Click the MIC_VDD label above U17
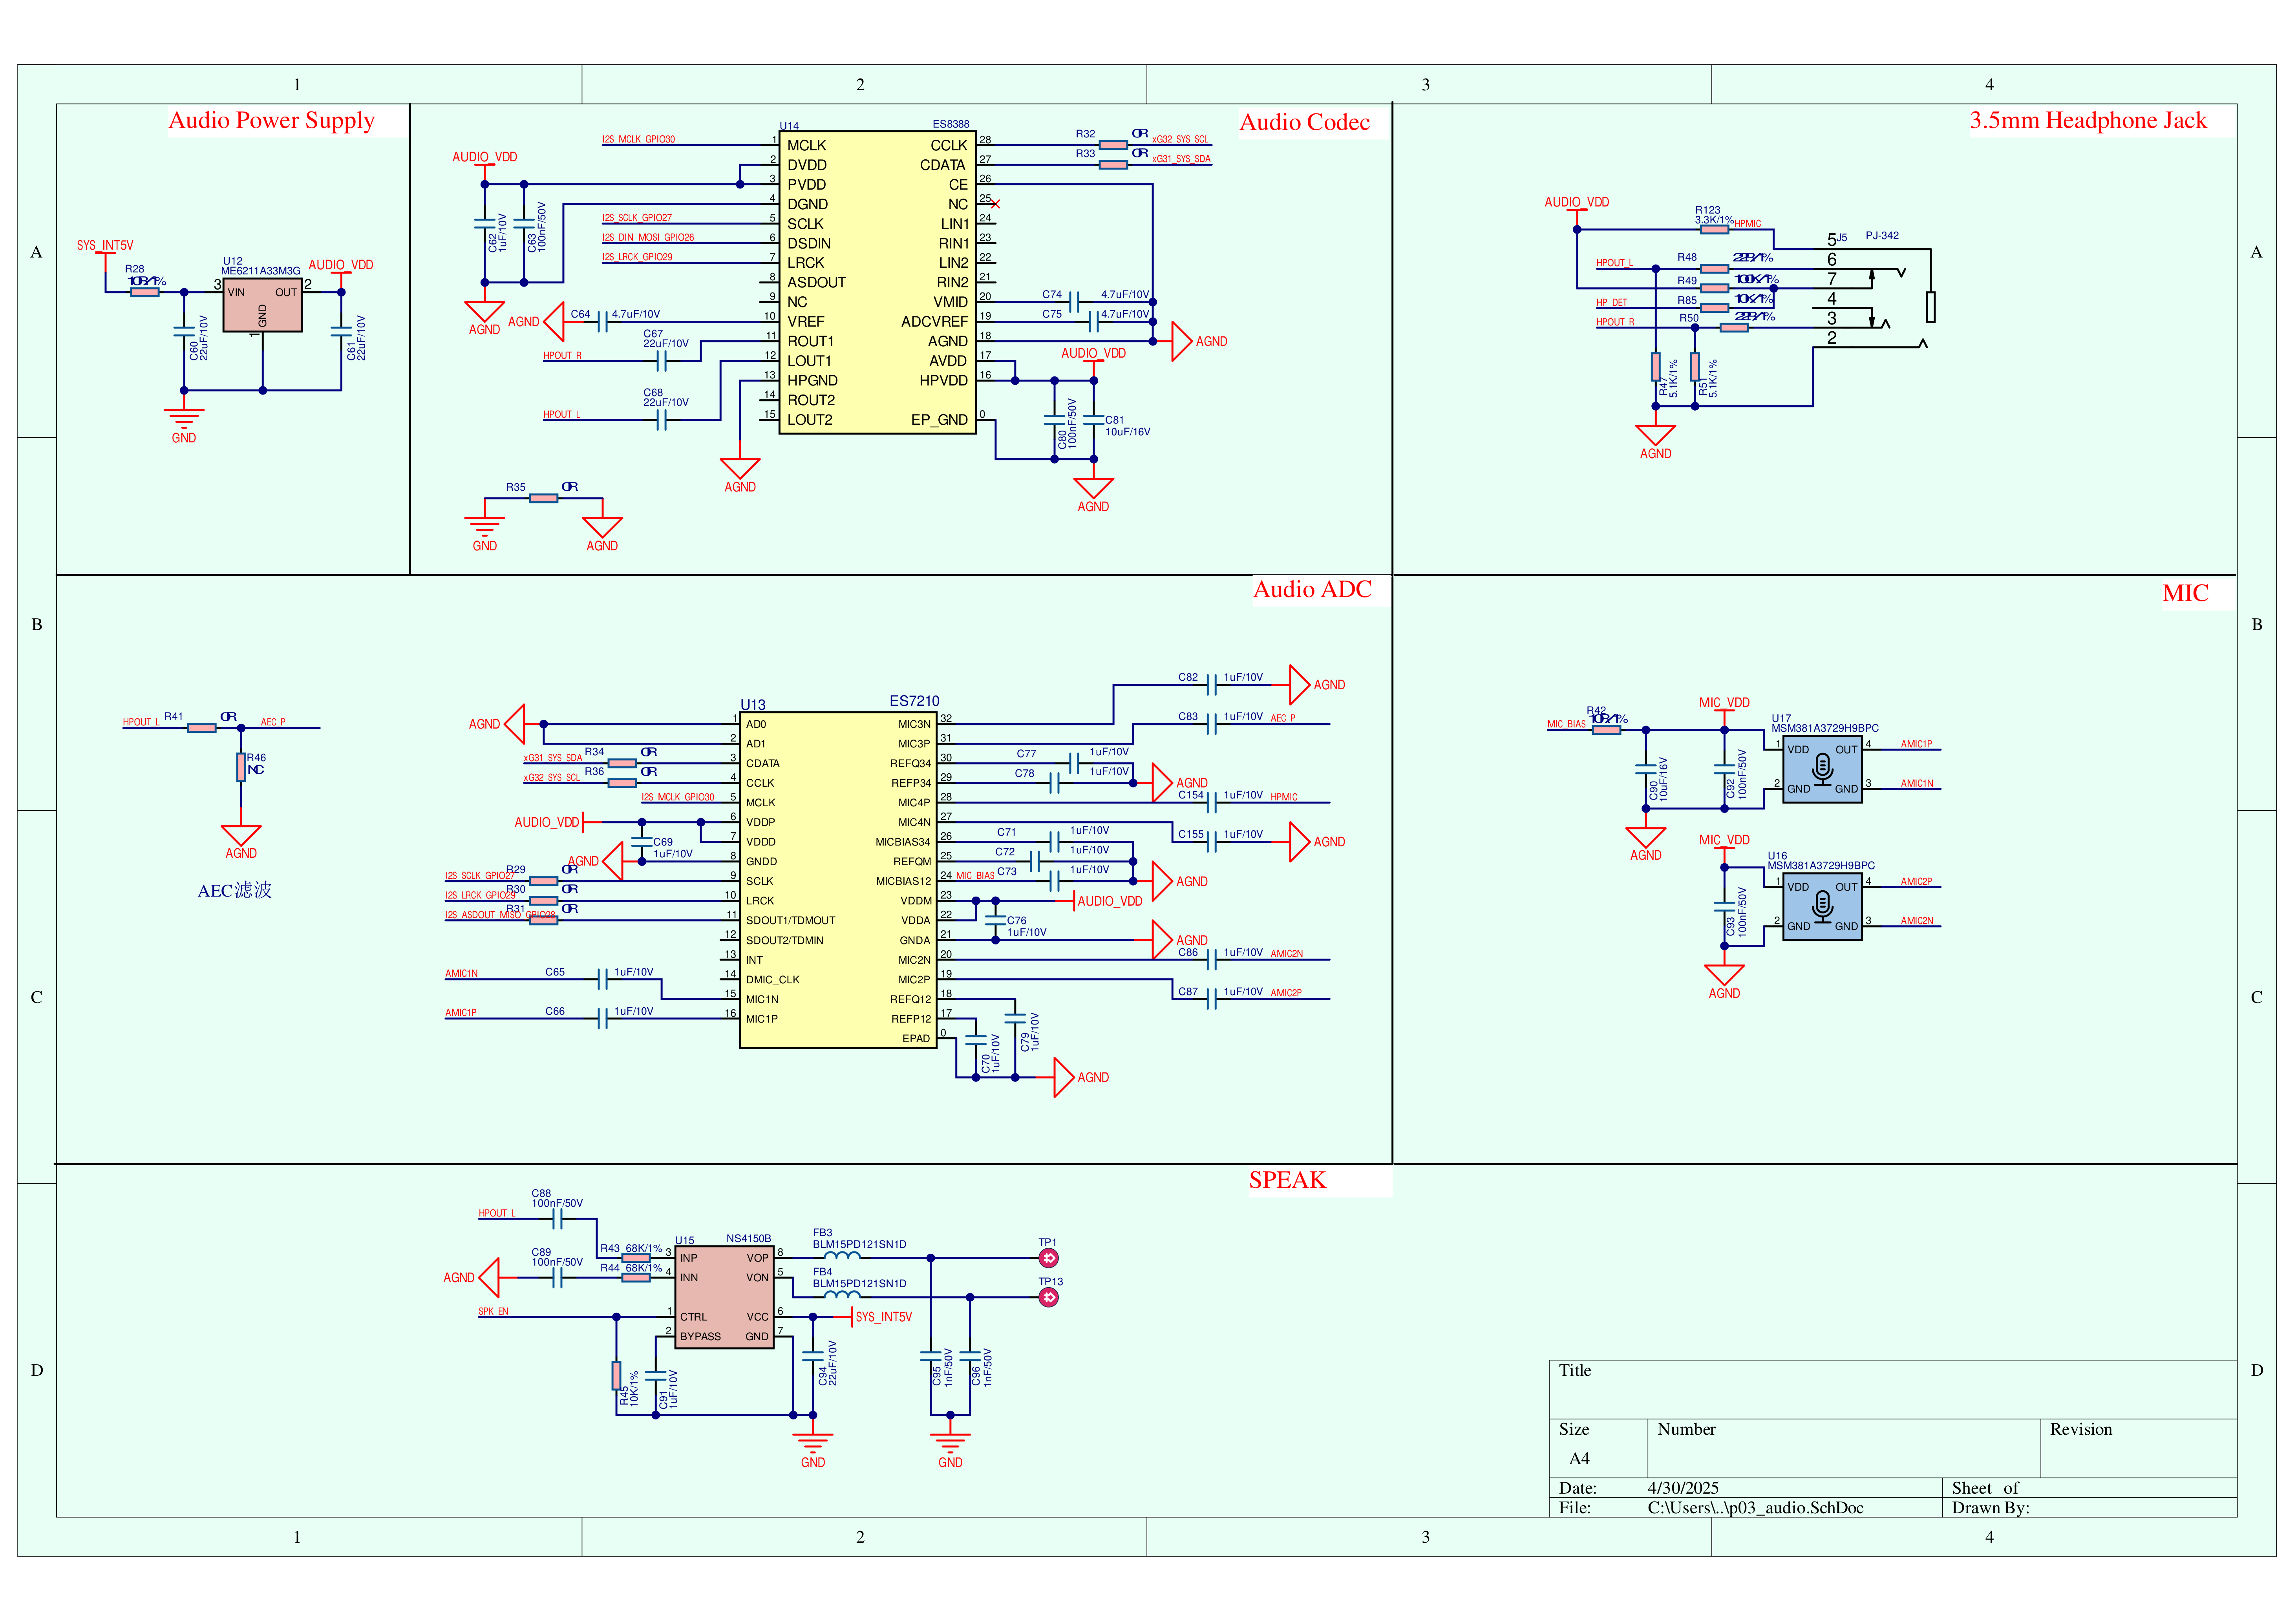The image size is (2296, 1622). click(x=1724, y=703)
